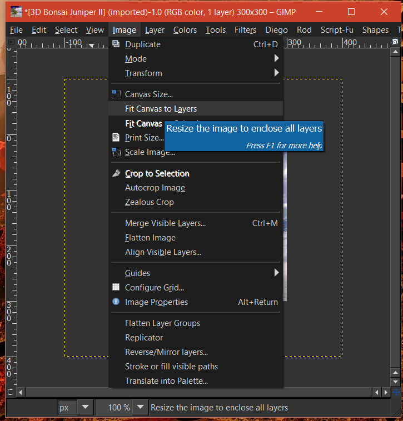Select Crop to Selection
The width and height of the screenshot is (403, 421).
(x=196, y=173)
